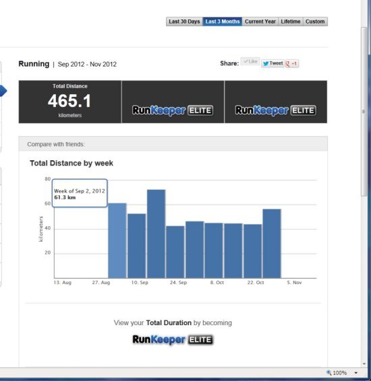Click the "5. Nov" axis label
Image resolution: width=371 pixels, height=381 pixels.
(294, 283)
